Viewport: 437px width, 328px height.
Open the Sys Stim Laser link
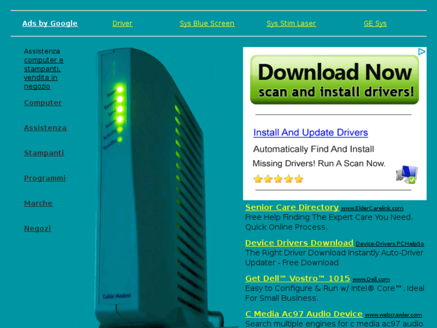click(x=292, y=23)
